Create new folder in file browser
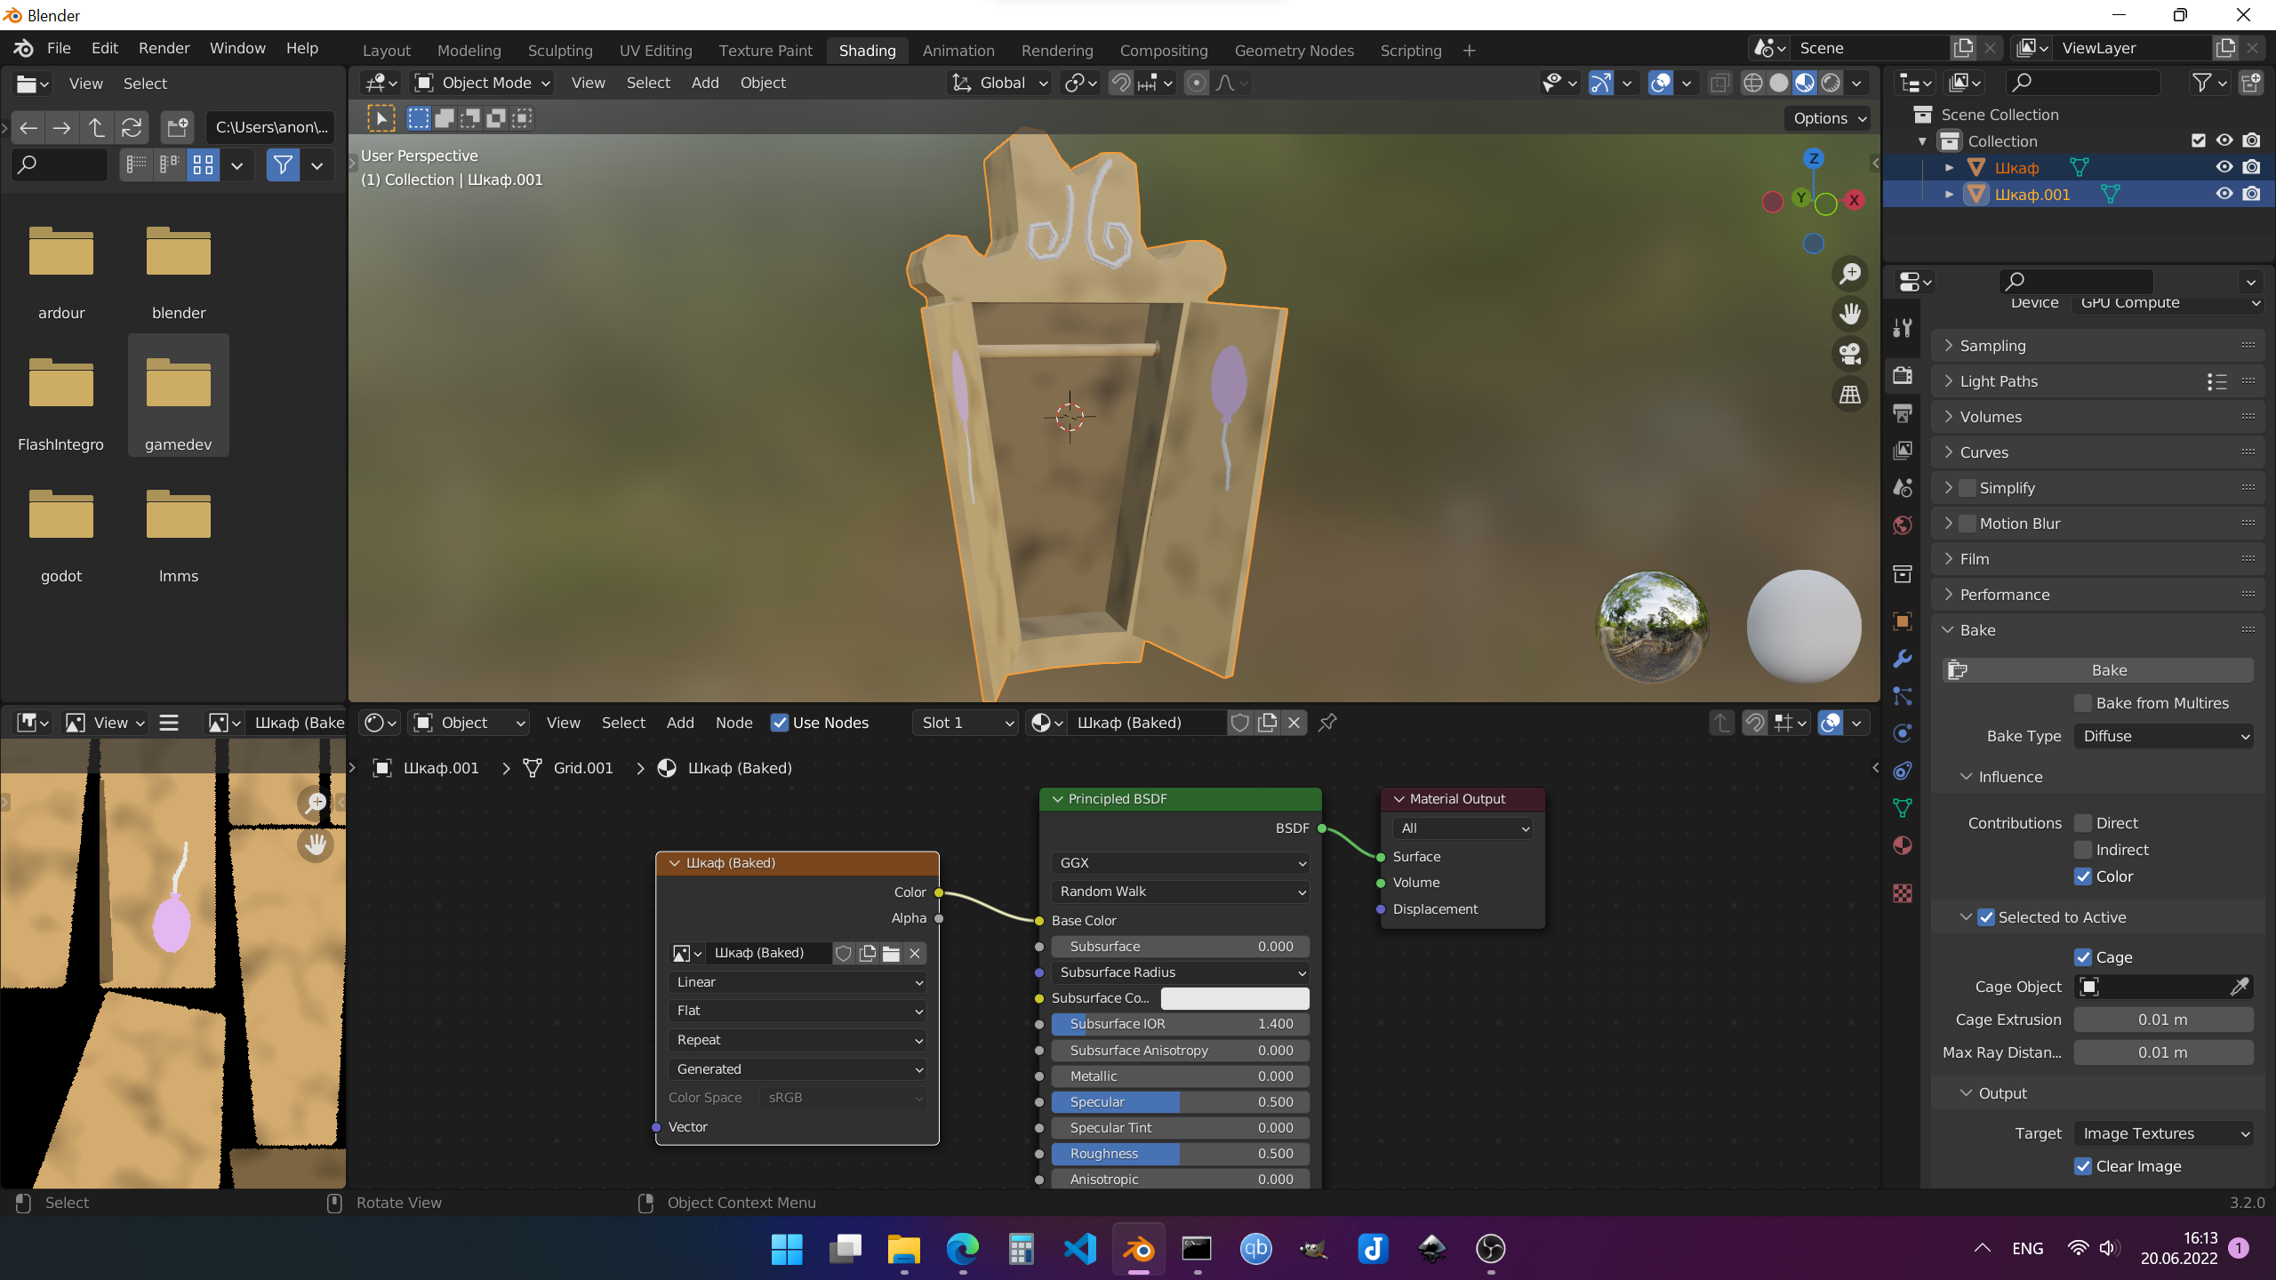 [177, 127]
